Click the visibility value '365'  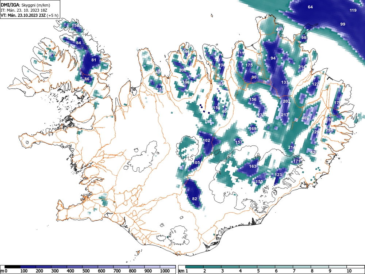[220, 84]
